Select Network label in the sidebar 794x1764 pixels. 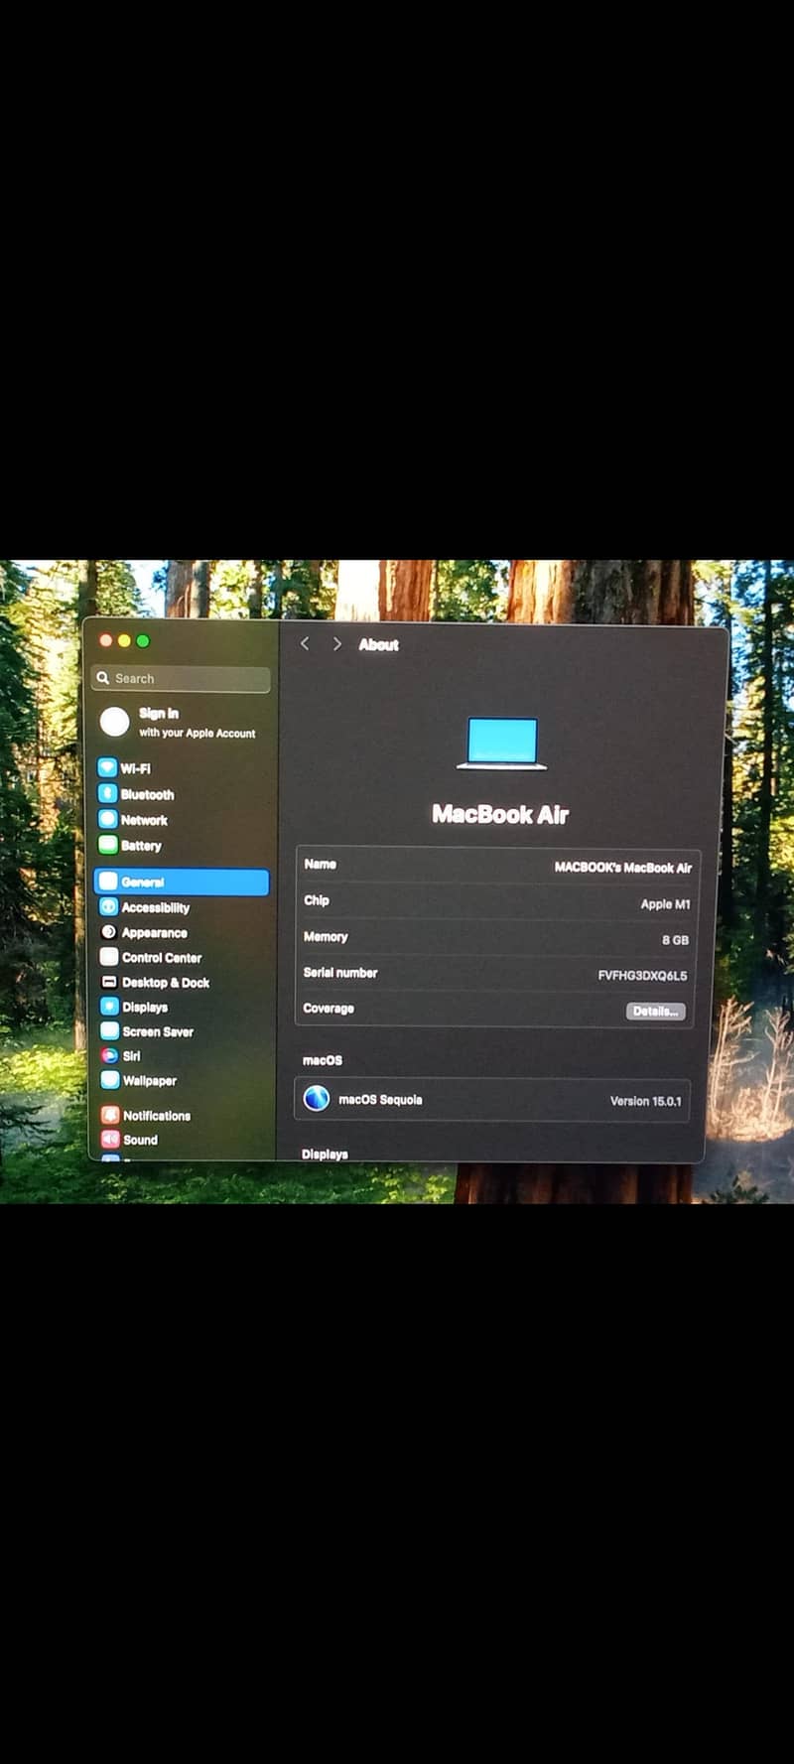point(144,820)
